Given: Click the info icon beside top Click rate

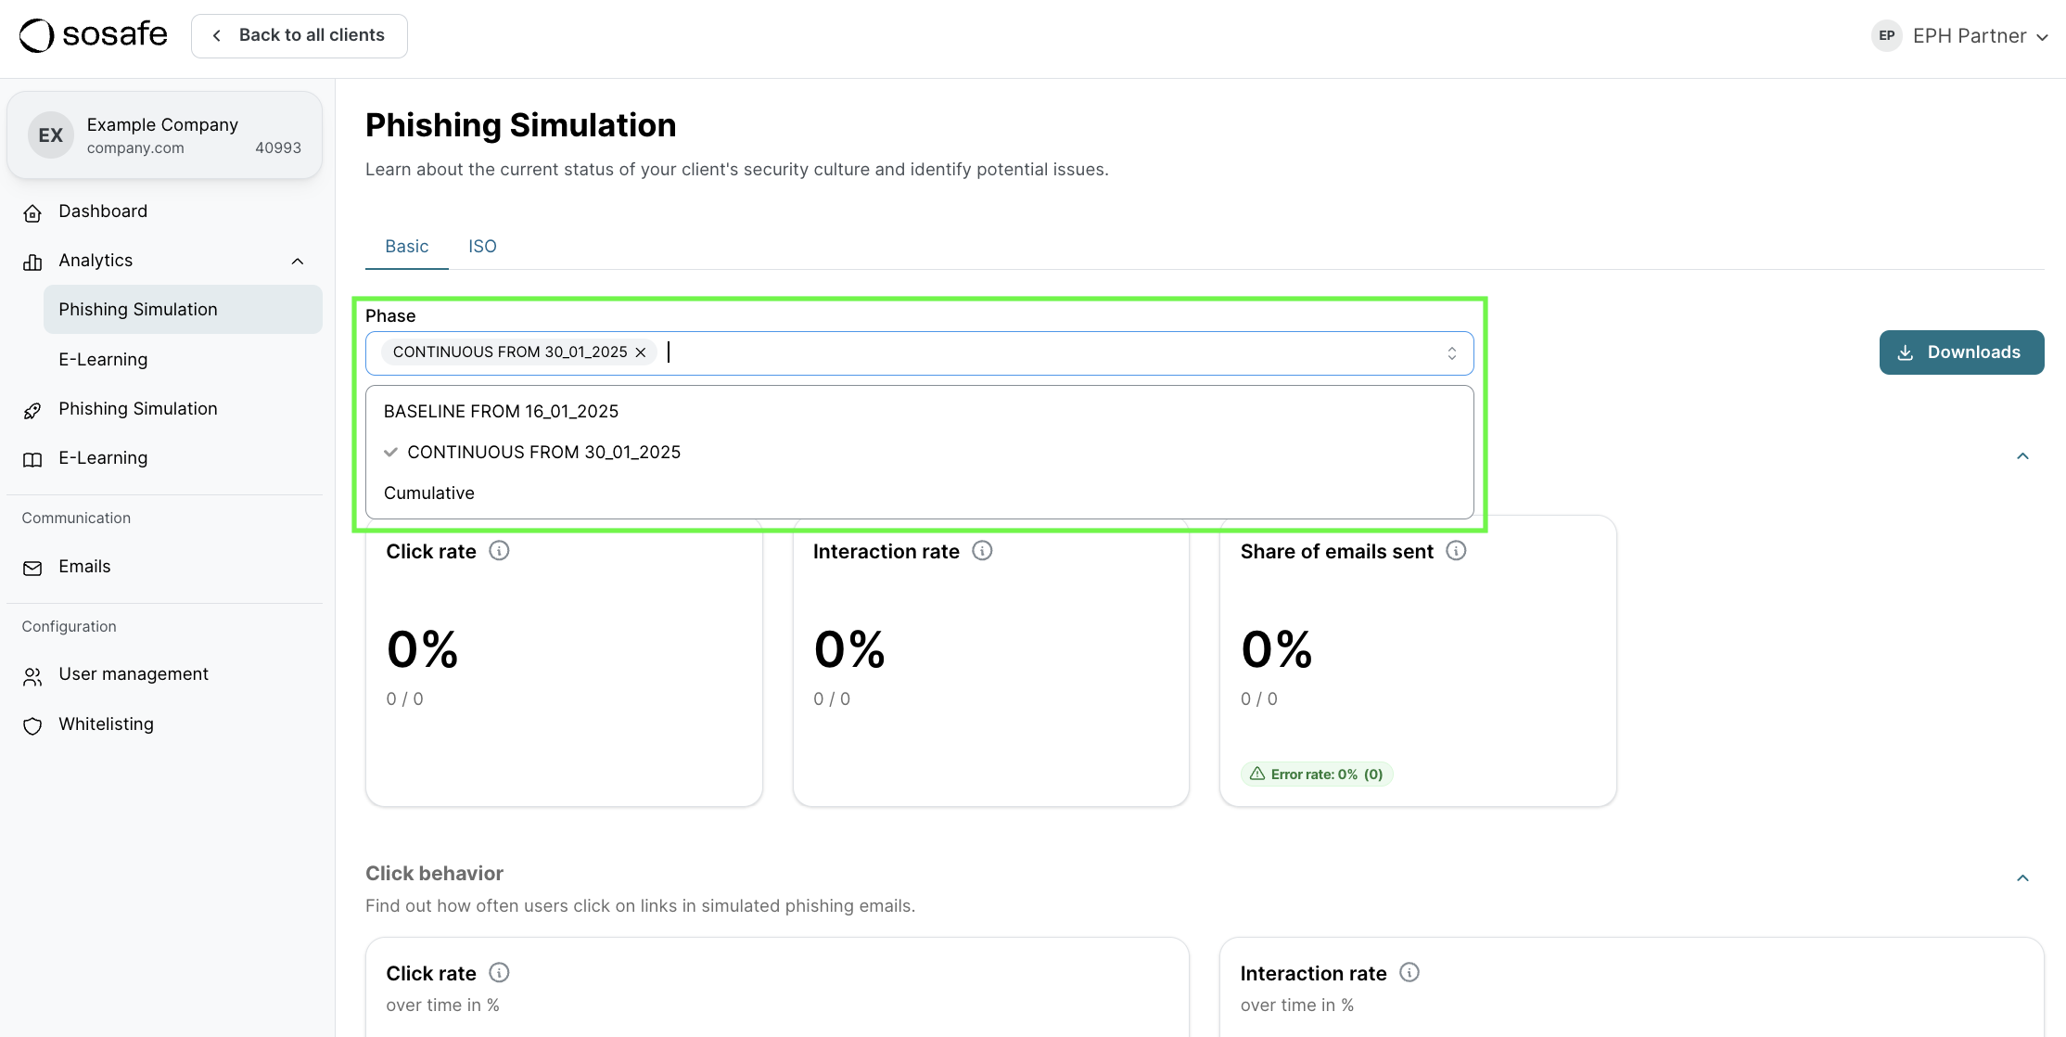Looking at the screenshot, I should [499, 551].
